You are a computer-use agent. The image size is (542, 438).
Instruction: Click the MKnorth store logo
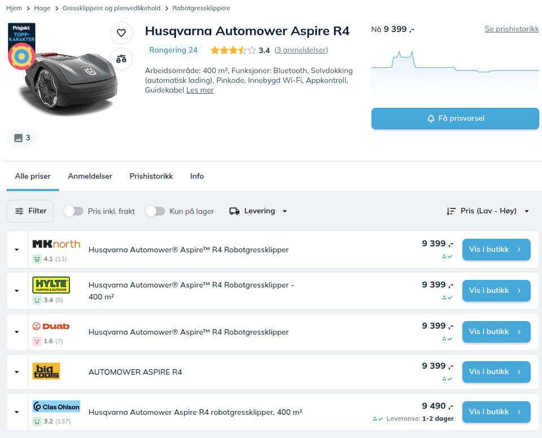tap(56, 244)
